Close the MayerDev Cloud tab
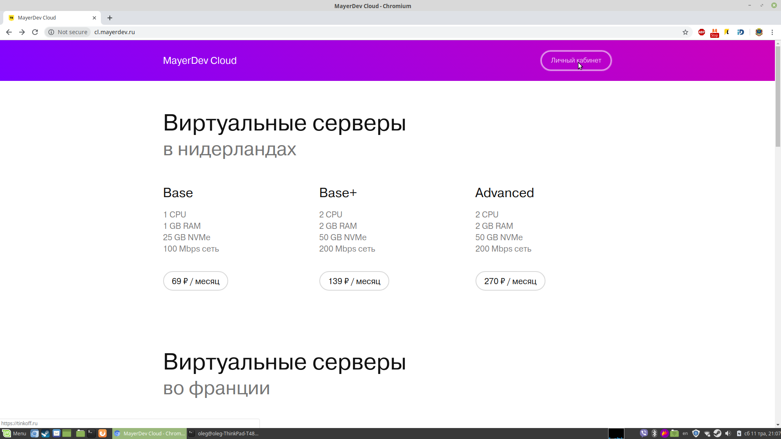 coord(94,18)
